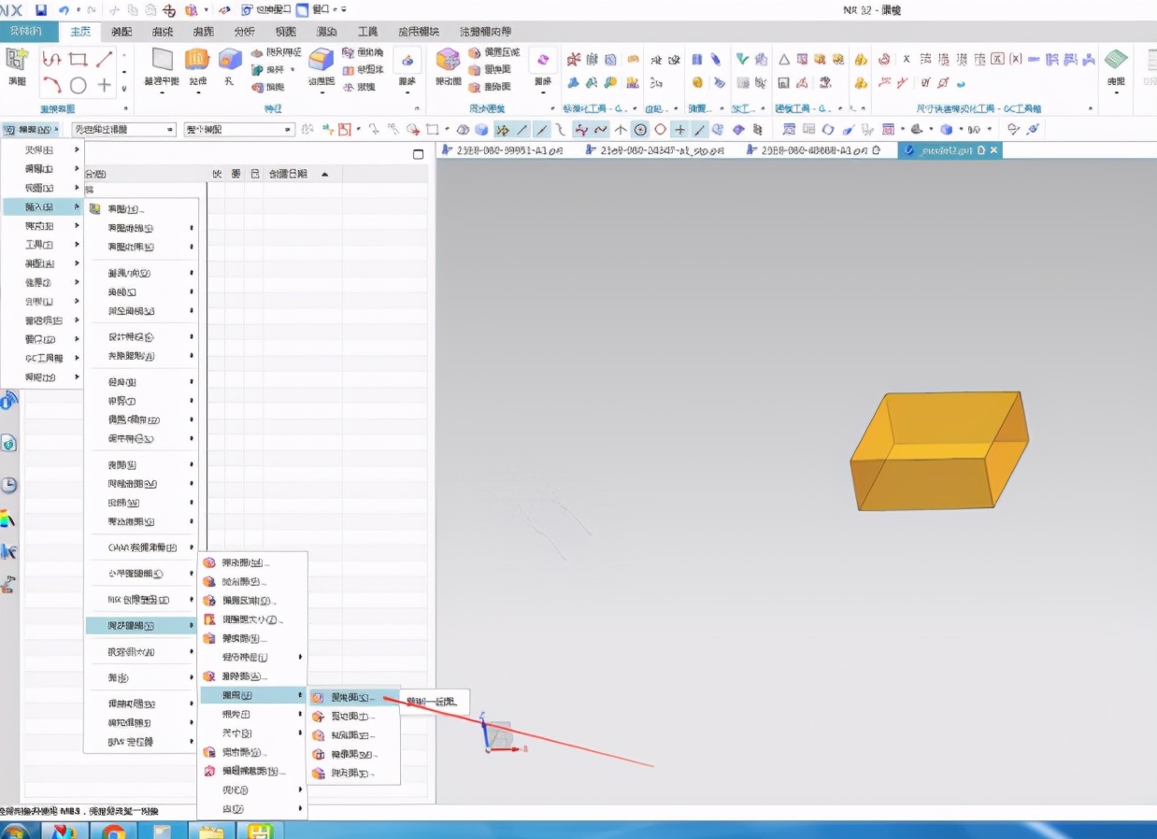Expand the Extrude dropdown arrow
The height and width of the screenshot is (839, 1157).
(196, 92)
